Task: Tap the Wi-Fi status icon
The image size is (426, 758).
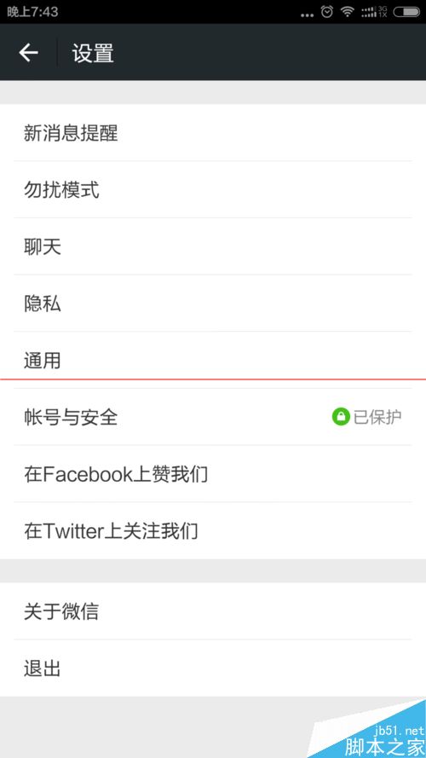Action: (x=348, y=12)
